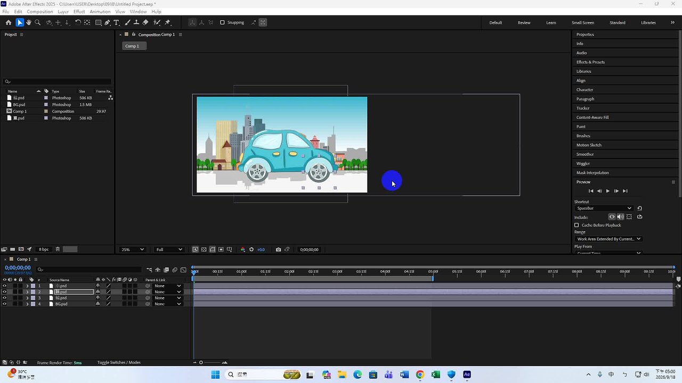Select the Clone Stamp tool

pyautogui.click(x=136, y=22)
